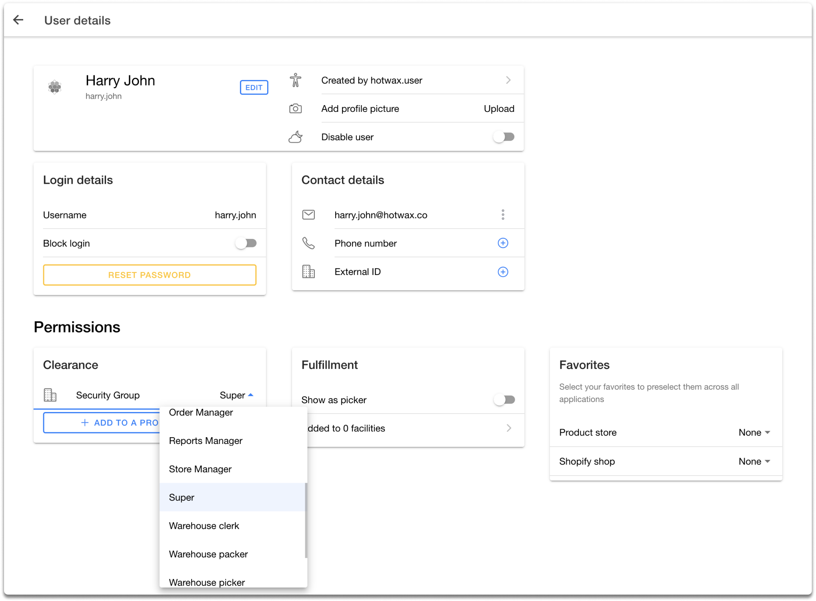Select Warehouse clerk security group
Image resolution: width=816 pixels, height=601 pixels.
point(204,526)
